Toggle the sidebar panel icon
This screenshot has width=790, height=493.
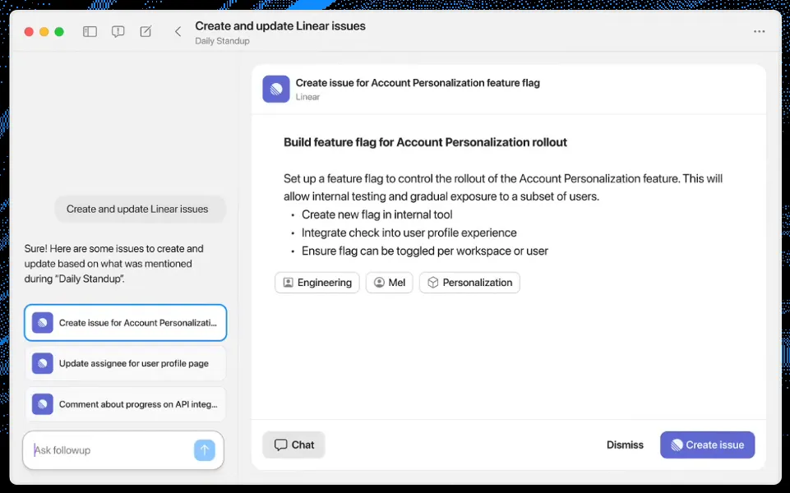click(x=90, y=32)
